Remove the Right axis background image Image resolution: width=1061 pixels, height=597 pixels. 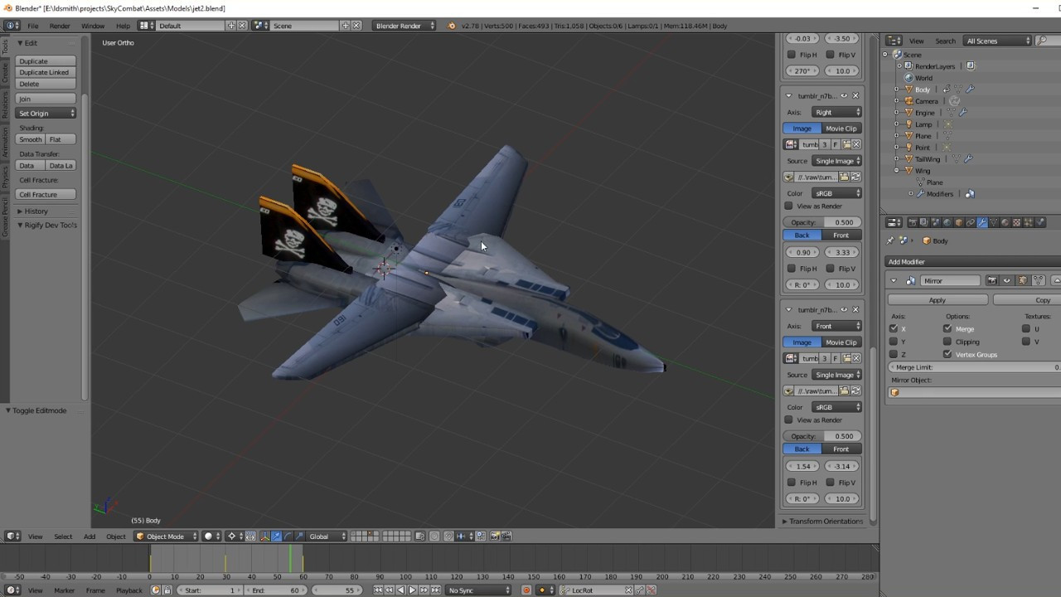[856, 95]
